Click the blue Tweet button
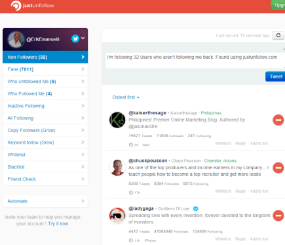Screen dimensions: 285x245 (275, 76)
